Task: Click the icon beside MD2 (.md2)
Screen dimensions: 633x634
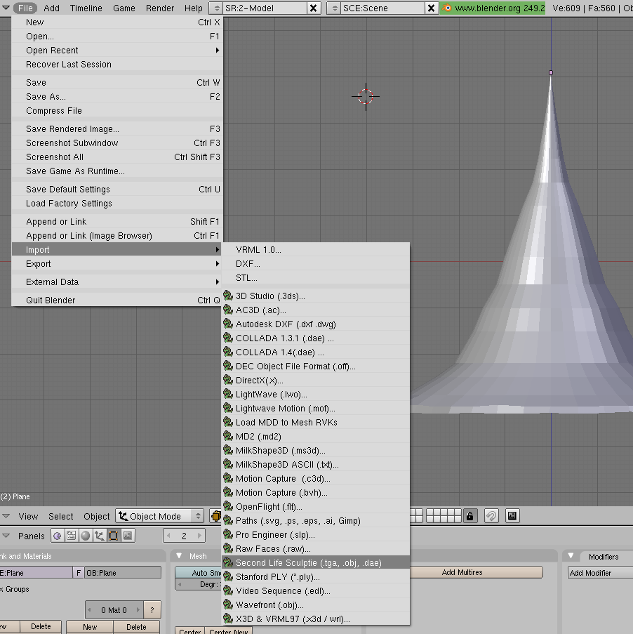Action: 228,436
